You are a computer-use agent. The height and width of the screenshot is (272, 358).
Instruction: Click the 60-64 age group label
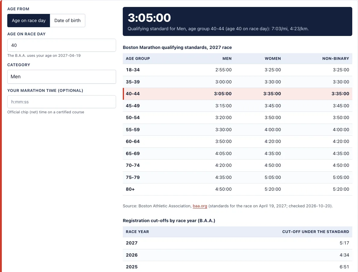point(133,141)
